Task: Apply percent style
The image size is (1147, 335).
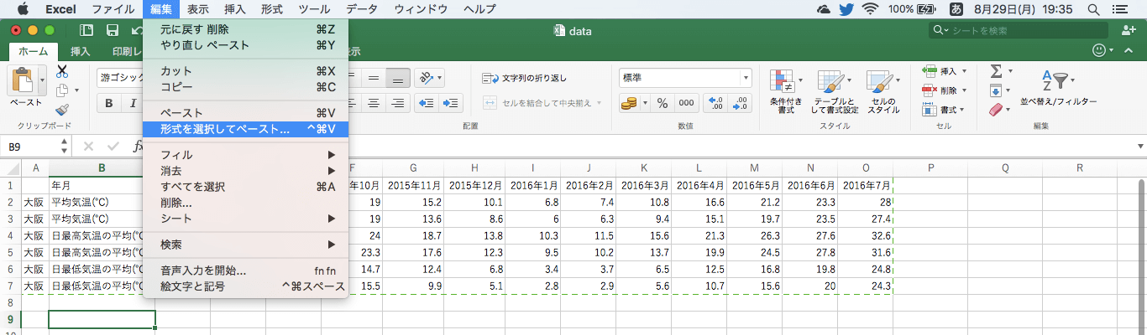Action: click(x=662, y=103)
